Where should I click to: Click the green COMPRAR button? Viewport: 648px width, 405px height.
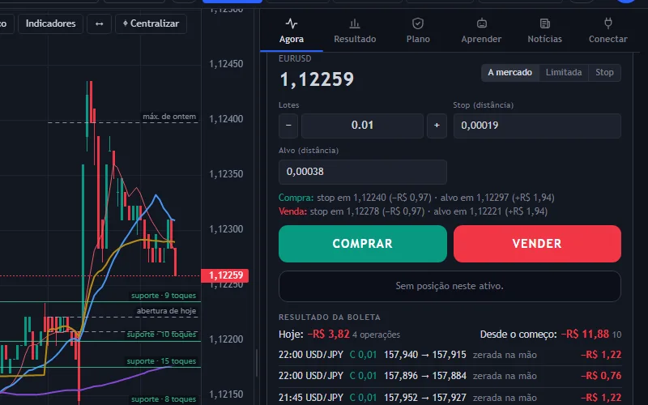(362, 244)
